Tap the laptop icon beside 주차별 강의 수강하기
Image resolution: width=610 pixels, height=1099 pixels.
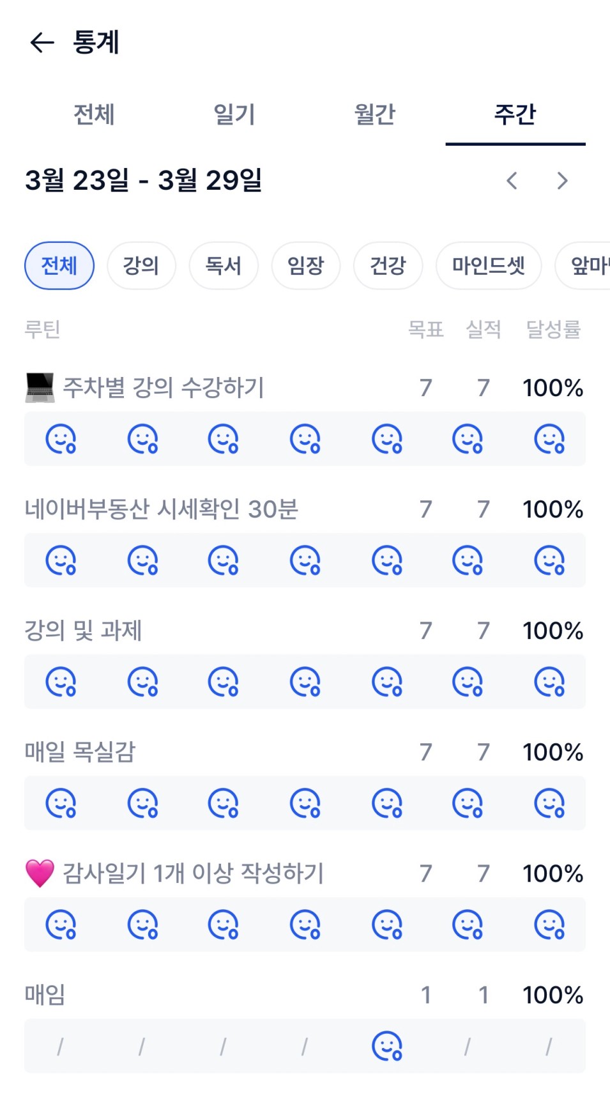[40, 388]
